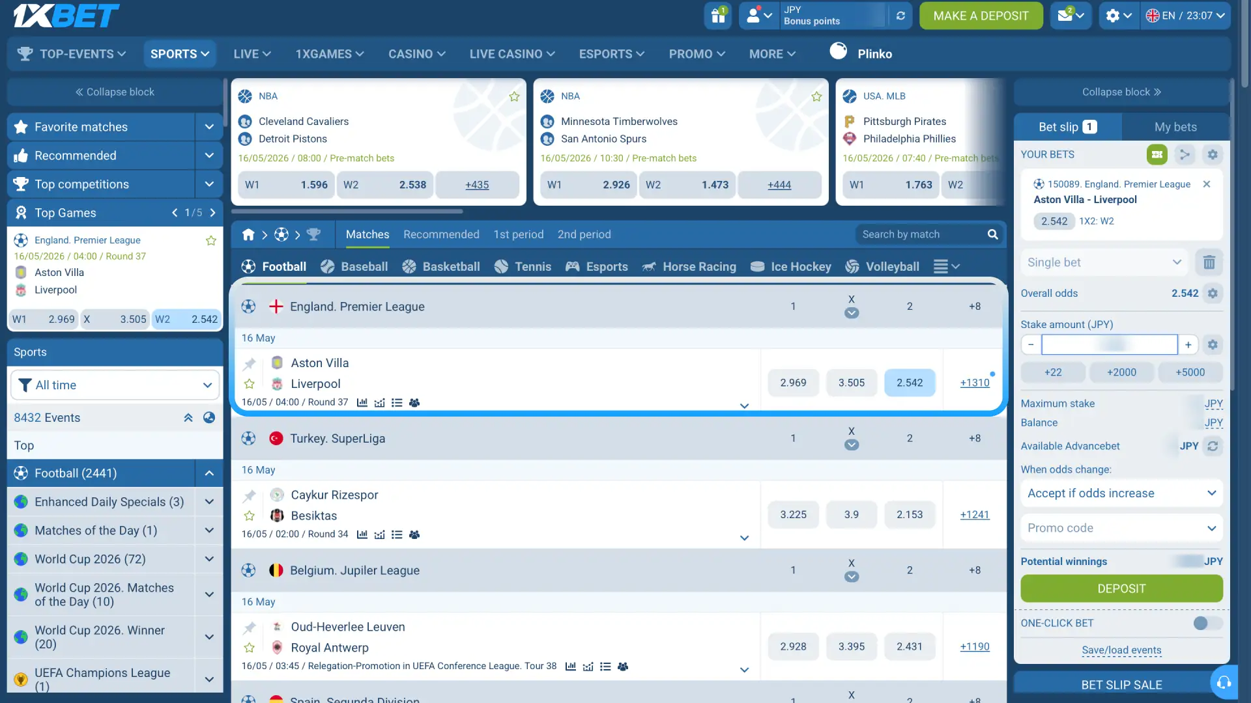This screenshot has height=703, width=1251.
Task: Click the share arrow icon in bet slip
Action: click(x=1185, y=154)
